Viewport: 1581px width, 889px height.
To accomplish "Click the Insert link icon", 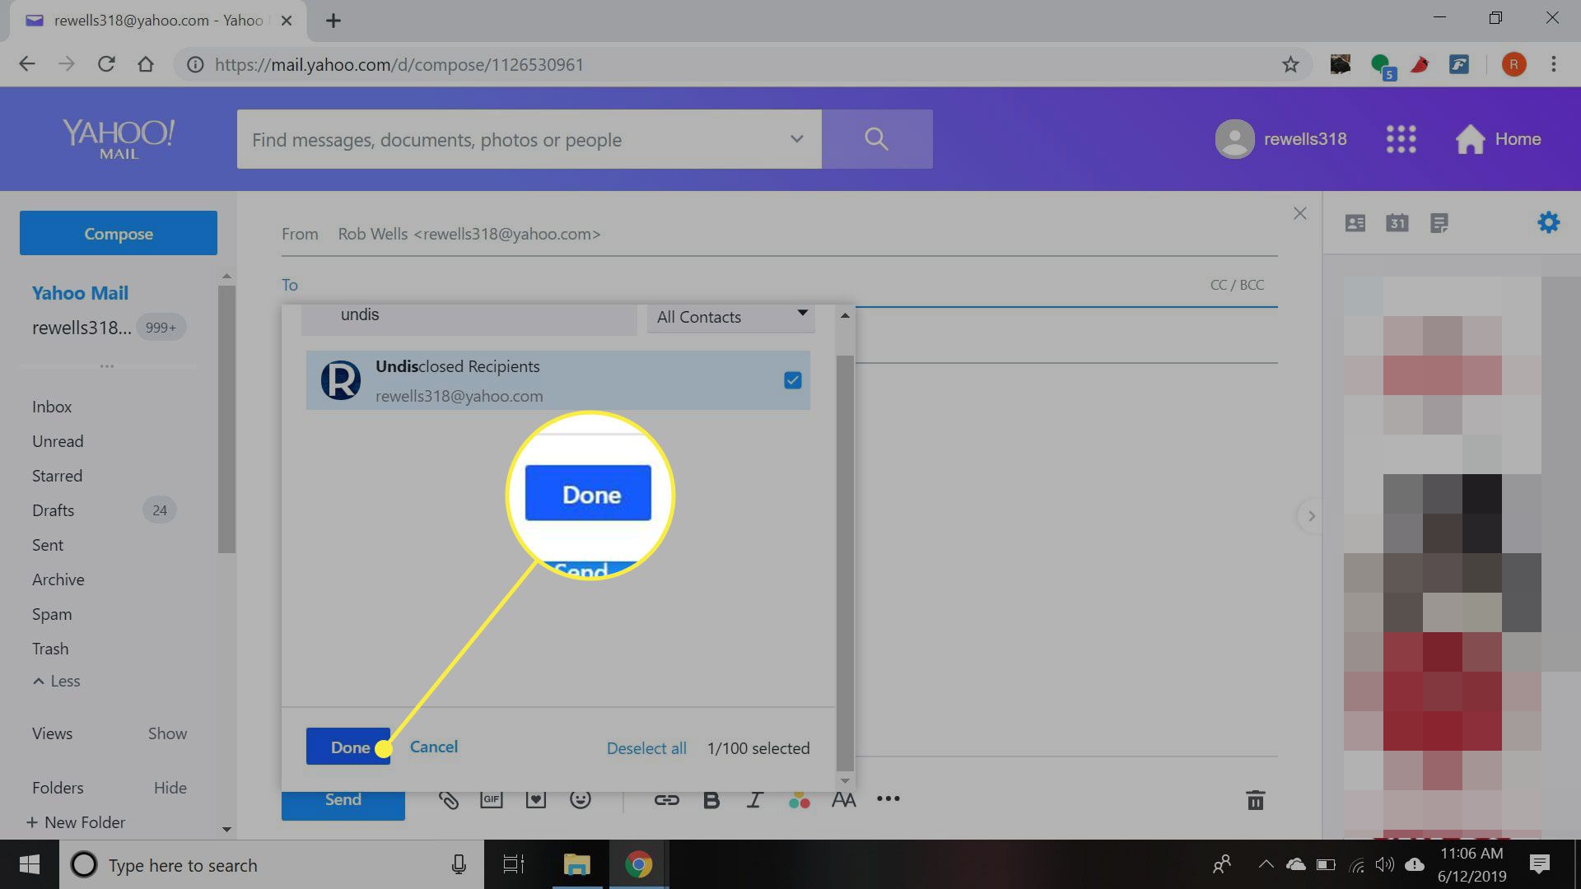I will pos(665,799).
